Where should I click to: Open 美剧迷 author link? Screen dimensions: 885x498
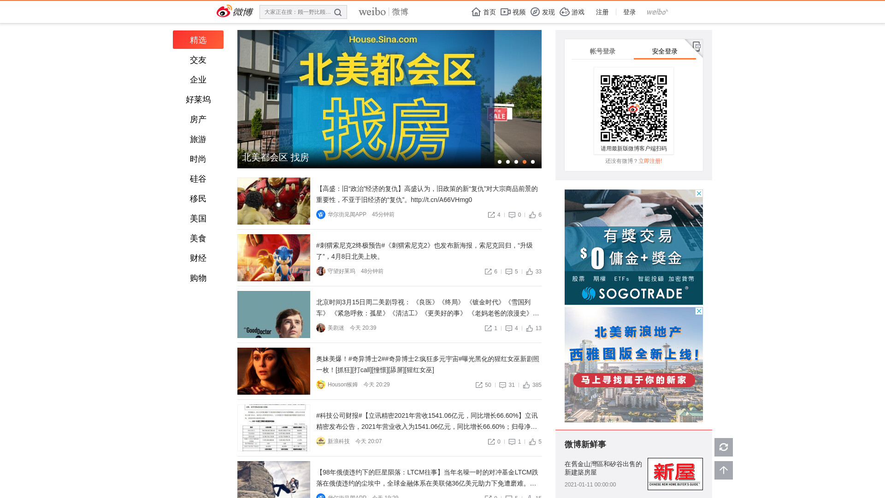click(x=336, y=328)
